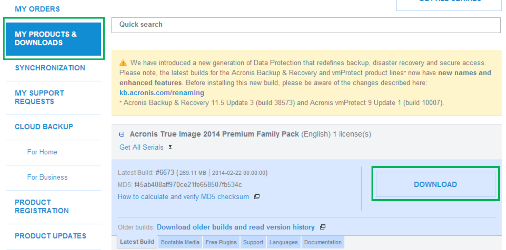Viewport: 506px width, 250px height.
Task: Open the kb.acronis.com/renaming link
Action: (162, 92)
